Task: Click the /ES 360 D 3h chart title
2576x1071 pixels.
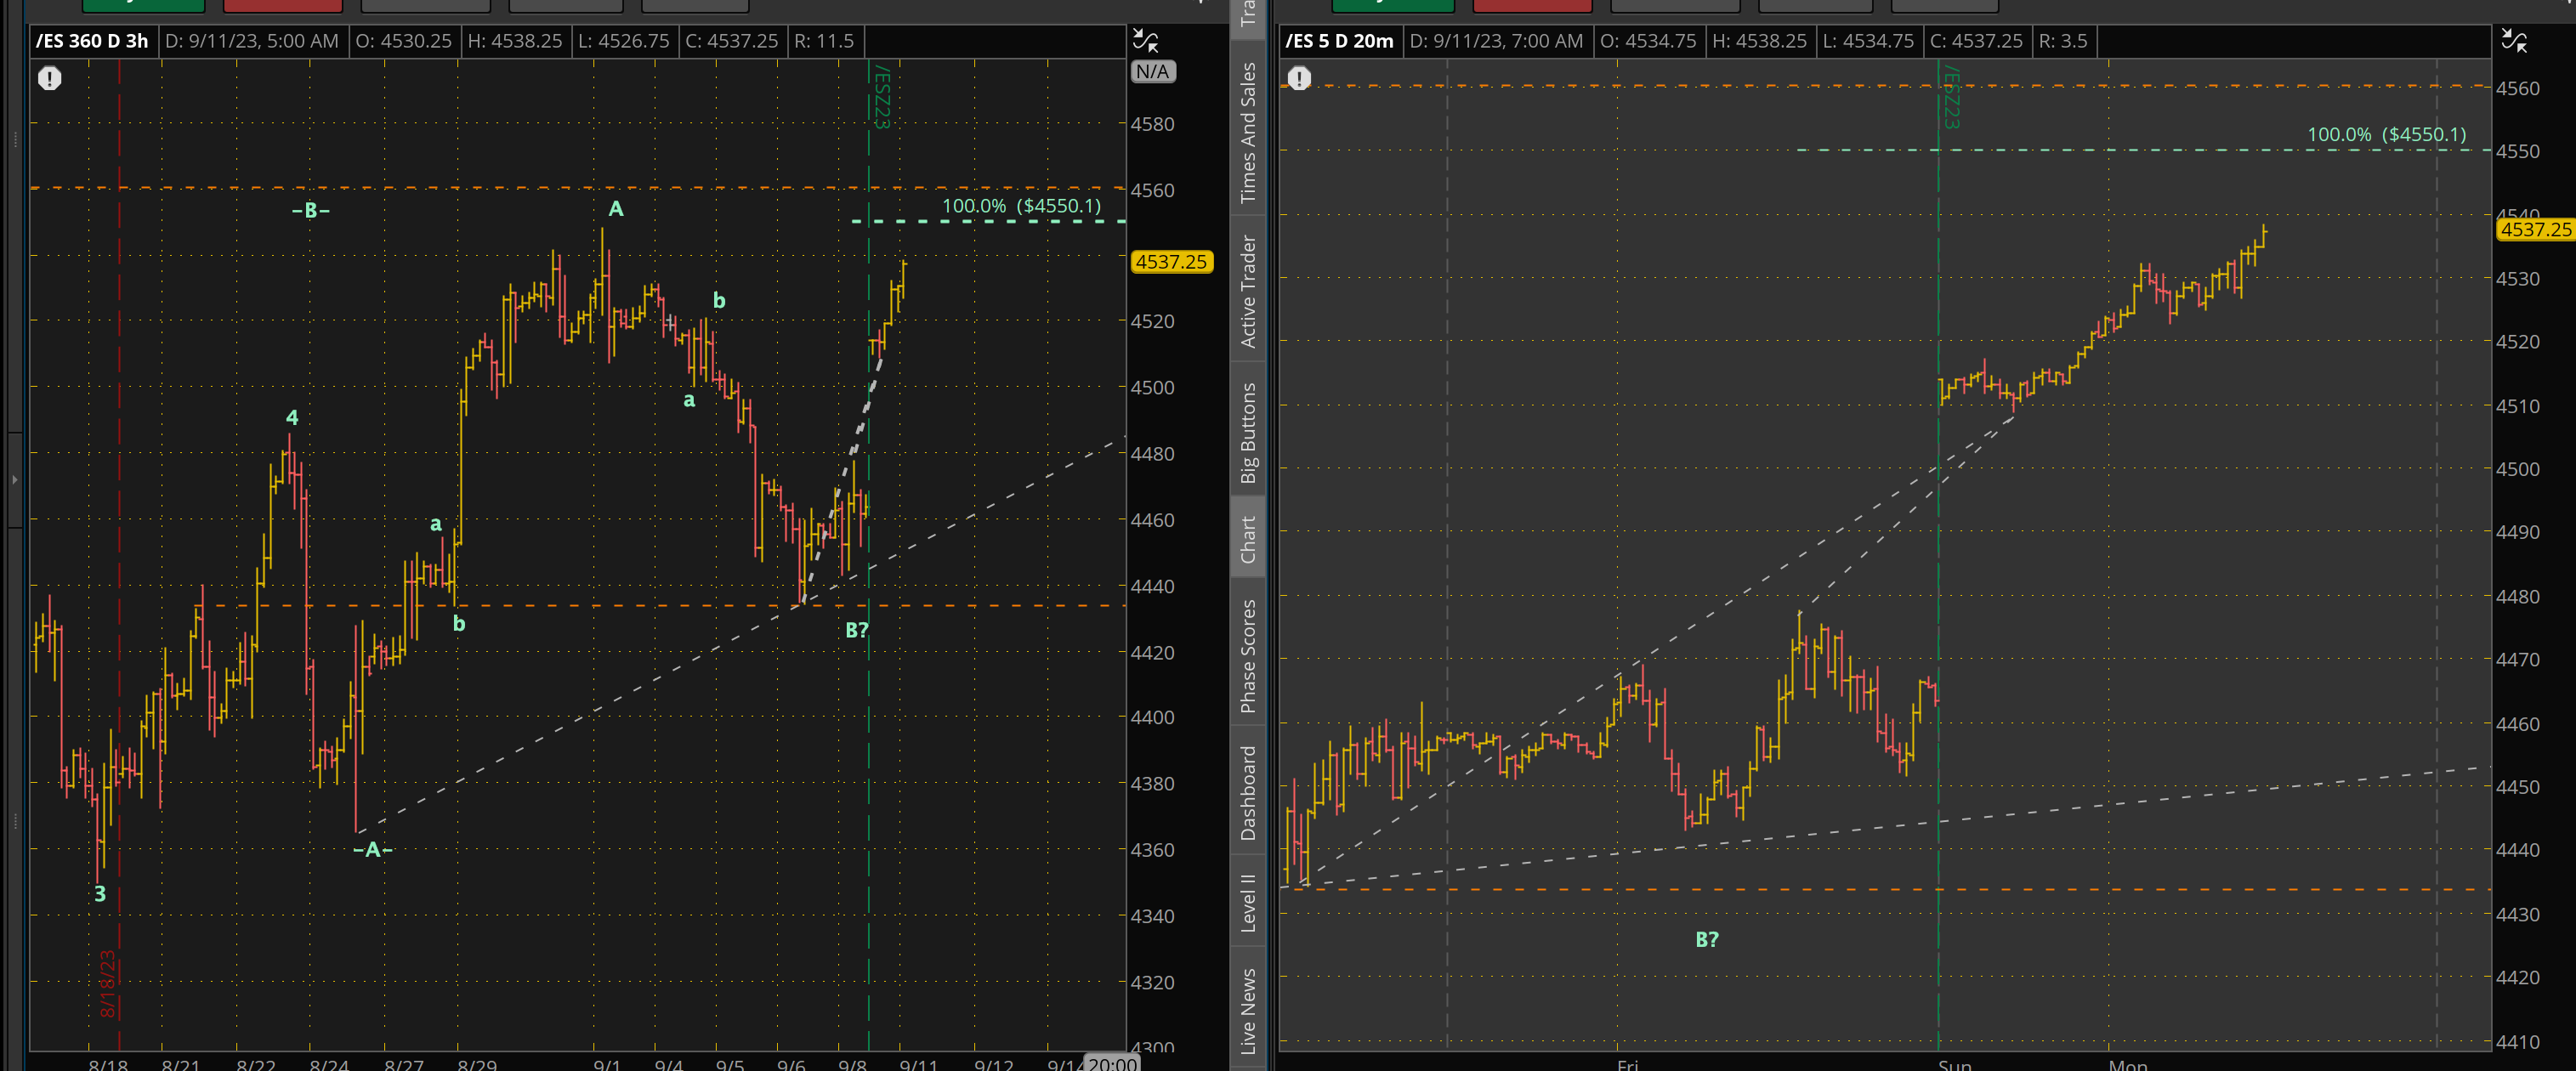Action: (92, 41)
